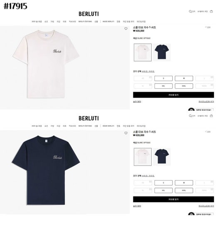The height and width of the screenshot is (231, 216).
Task: Click the share icon beside white T-shirt title
Action: [x=206, y=27]
